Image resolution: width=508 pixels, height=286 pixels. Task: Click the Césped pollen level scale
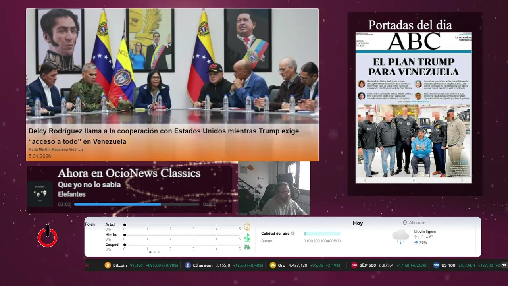tap(182, 245)
